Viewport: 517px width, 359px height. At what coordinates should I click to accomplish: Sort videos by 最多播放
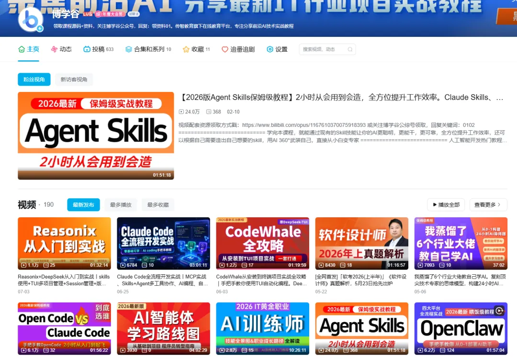[x=121, y=205]
